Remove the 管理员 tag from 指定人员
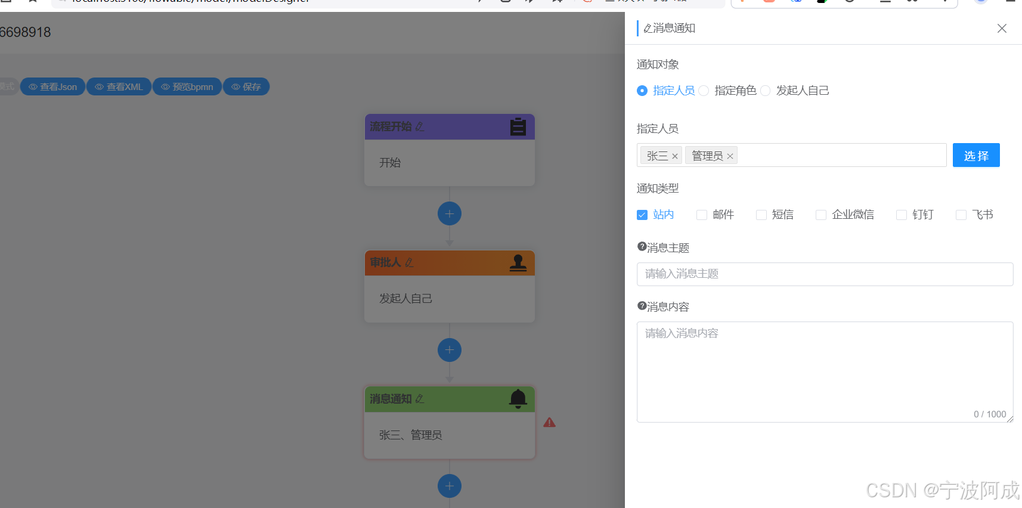This screenshot has width=1022, height=508. click(730, 156)
